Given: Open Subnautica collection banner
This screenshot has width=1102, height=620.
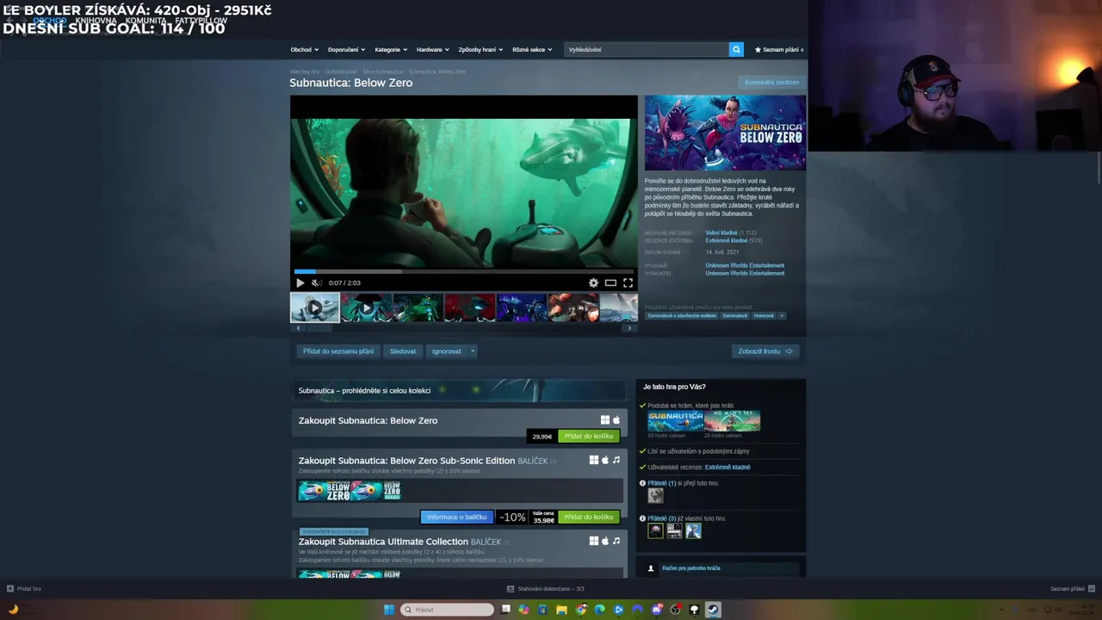Looking at the screenshot, I should [x=460, y=390].
